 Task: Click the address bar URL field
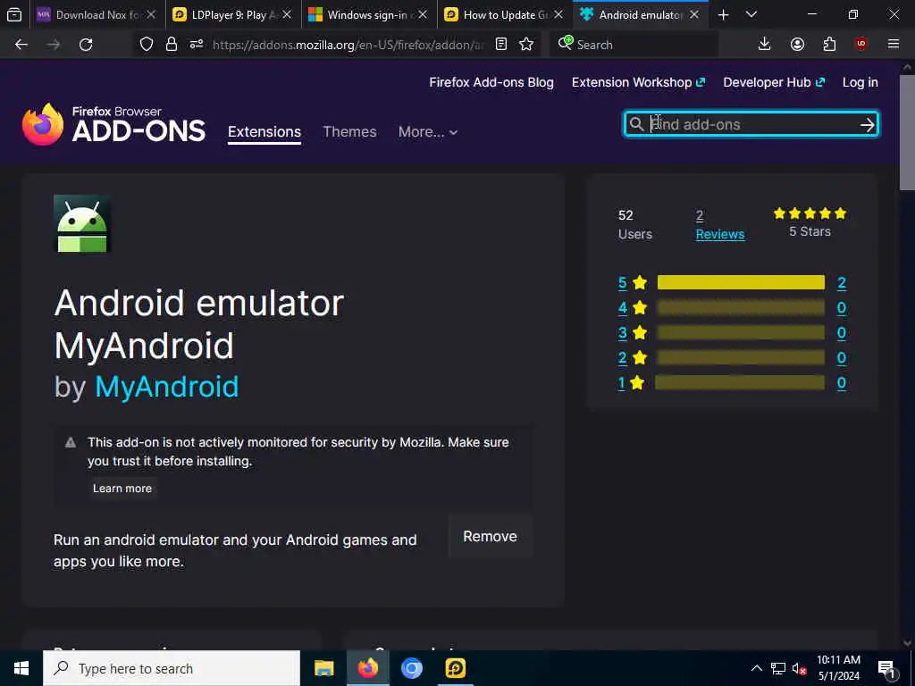(348, 45)
